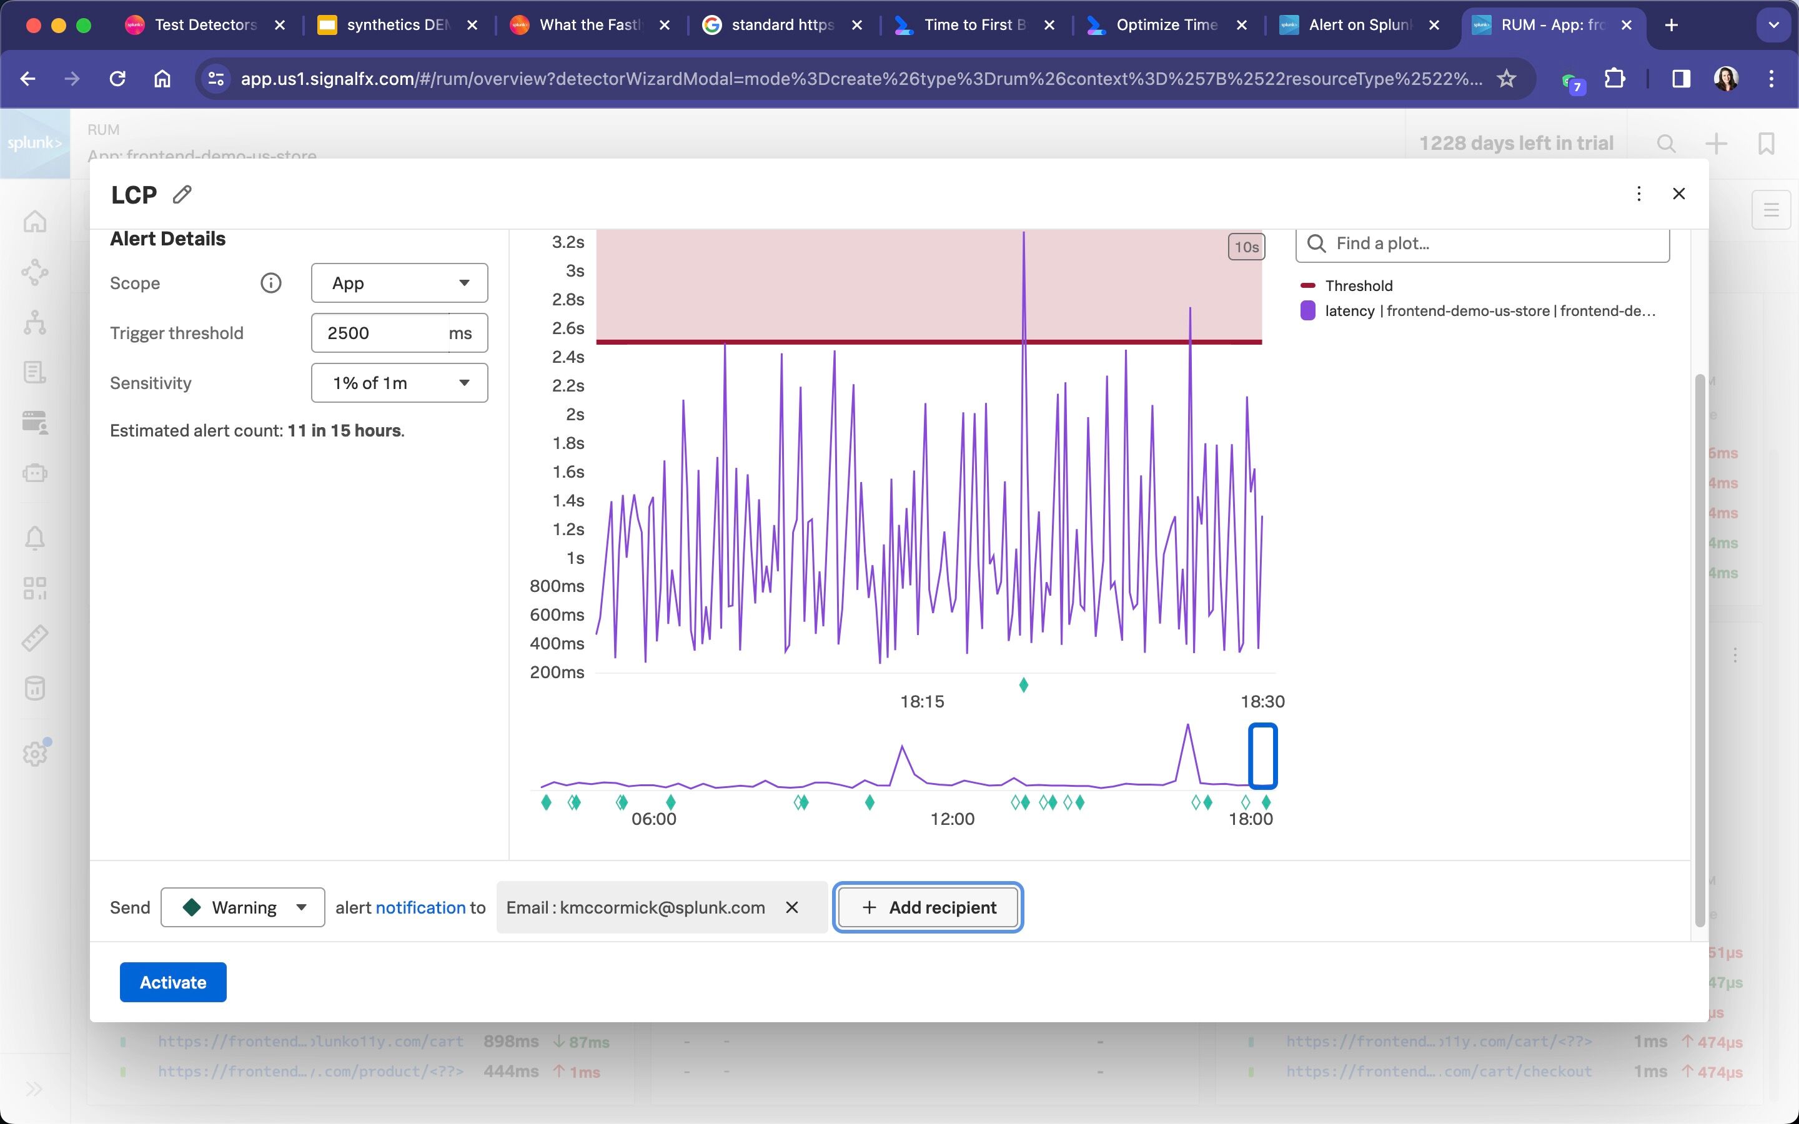Image resolution: width=1799 pixels, height=1124 pixels.
Task: Follow the notification link
Action: click(420, 908)
